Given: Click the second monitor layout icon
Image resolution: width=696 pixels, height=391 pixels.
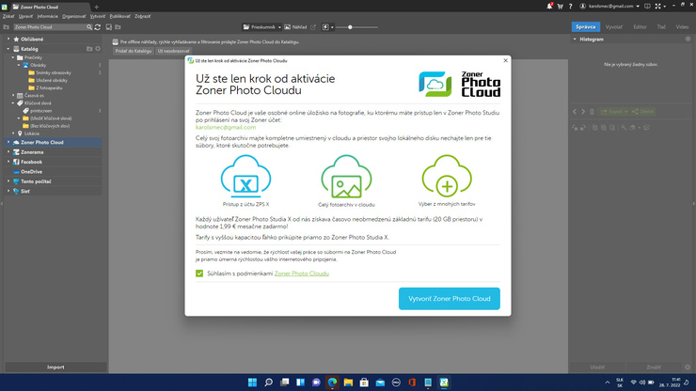Looking at the screenshot, I should [x=648, y=7].
